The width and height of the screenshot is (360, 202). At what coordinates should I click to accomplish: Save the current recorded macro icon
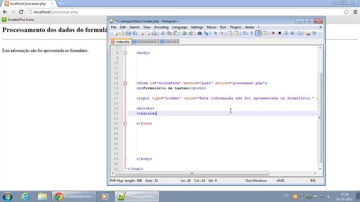(299, 34)
